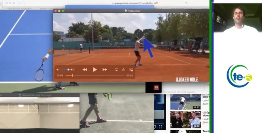
Task: Open the AirPlay menu in the player
Action: click(x=116, y=69)
